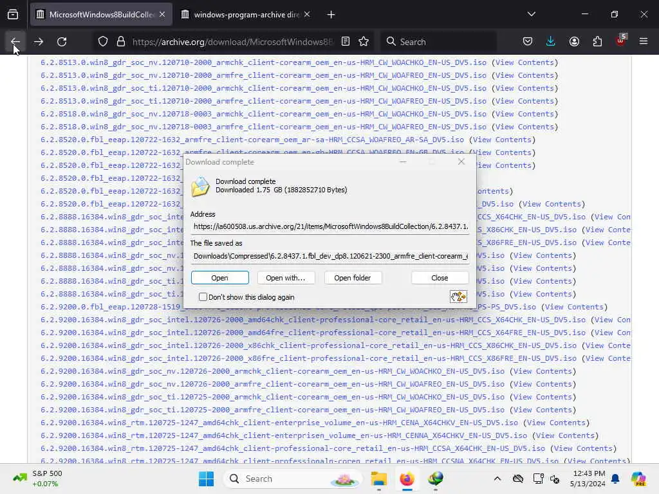Image resolution: width=659 pixels, height=494 pixels.
Task: Click the display cast tray icon
Action: point(539,479)
